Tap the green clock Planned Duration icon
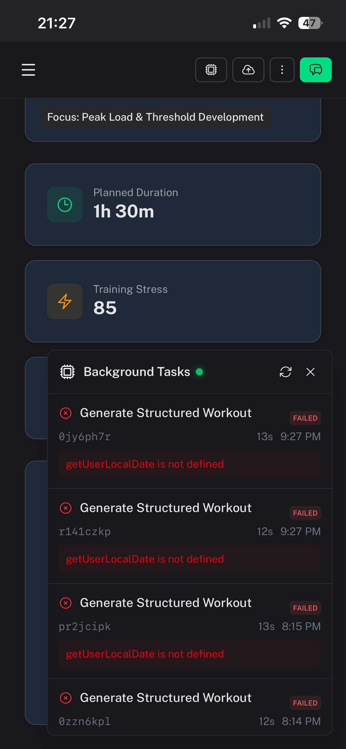Screen dimensions: 346x749 65,205
